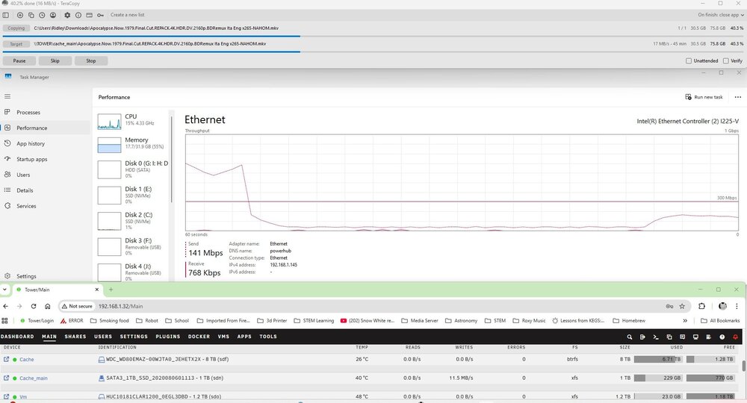Close the Tower/Main browser tab

click(96, 290)
